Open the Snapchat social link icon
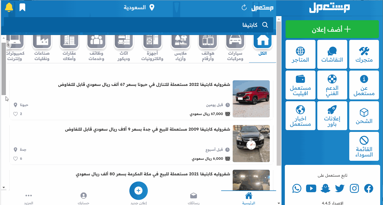 pyautogui.click(x=325, y=189)
